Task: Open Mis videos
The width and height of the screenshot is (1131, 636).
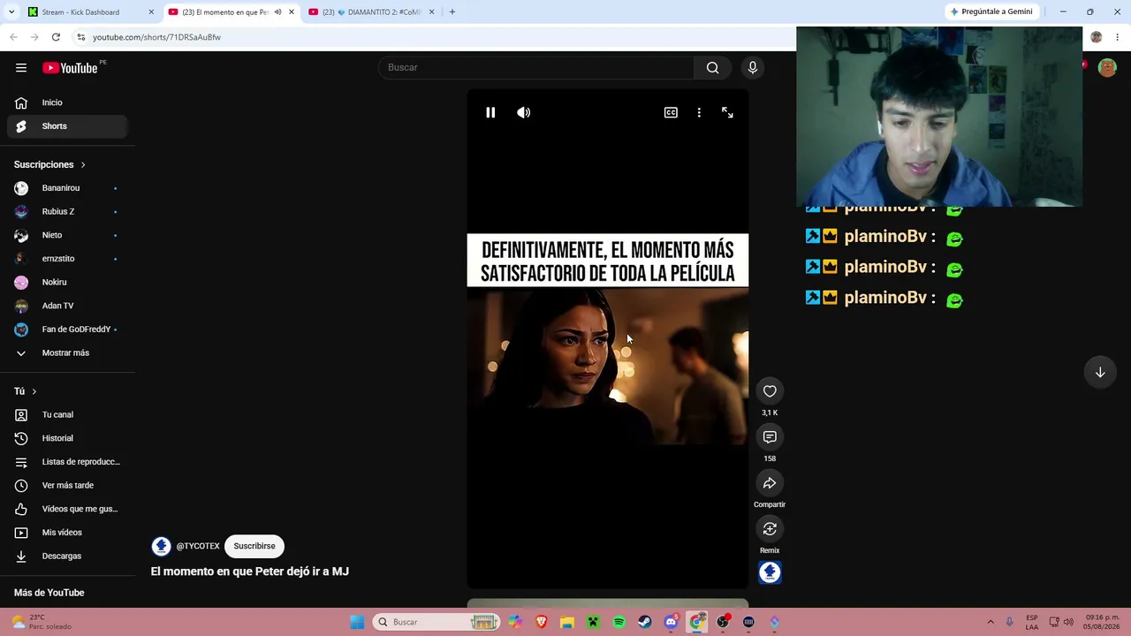Action: tap(67, 533)
